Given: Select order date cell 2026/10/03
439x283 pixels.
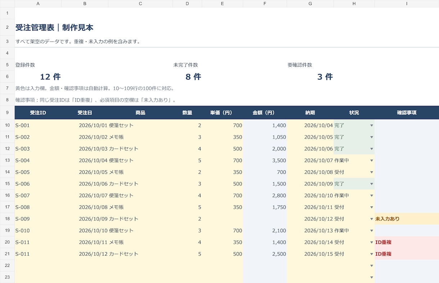Looking at the screenshot, I should pyautogui.click(x=85, y=149).
